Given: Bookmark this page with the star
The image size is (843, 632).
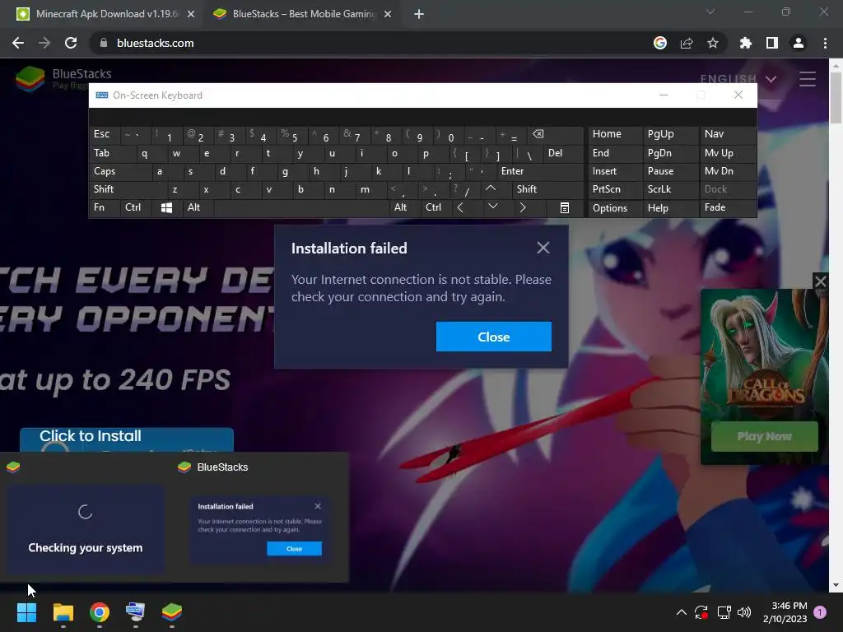Looking at the screenshot, I should [x=713, y=43].
